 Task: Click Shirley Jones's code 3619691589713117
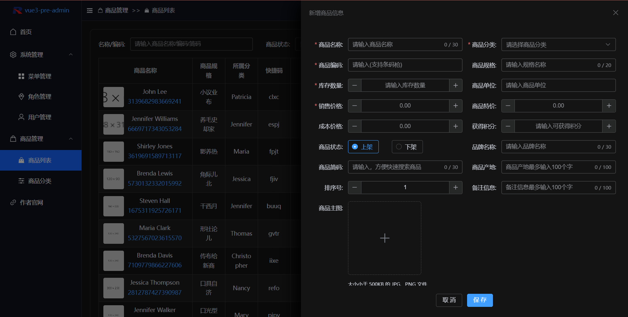click(x=154, y=156)
